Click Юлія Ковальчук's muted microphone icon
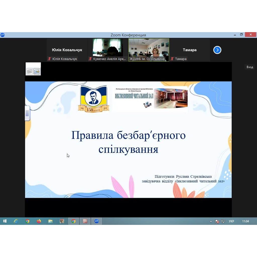This screenshot has width=257, height=257. pos(50,59)
